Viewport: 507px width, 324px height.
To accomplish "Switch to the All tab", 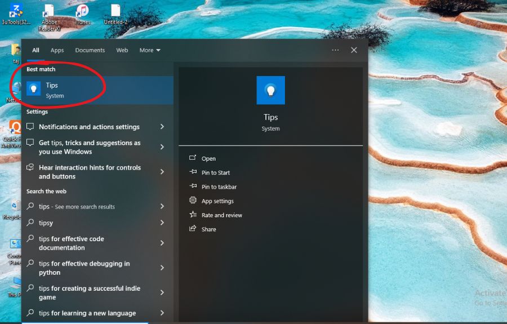I will [x=35, y=50].
